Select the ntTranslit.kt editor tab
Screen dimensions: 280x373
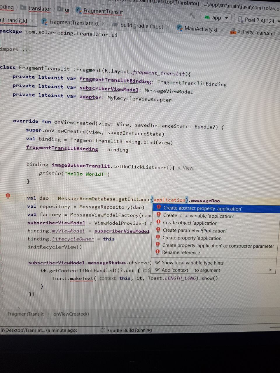[14, 20]
